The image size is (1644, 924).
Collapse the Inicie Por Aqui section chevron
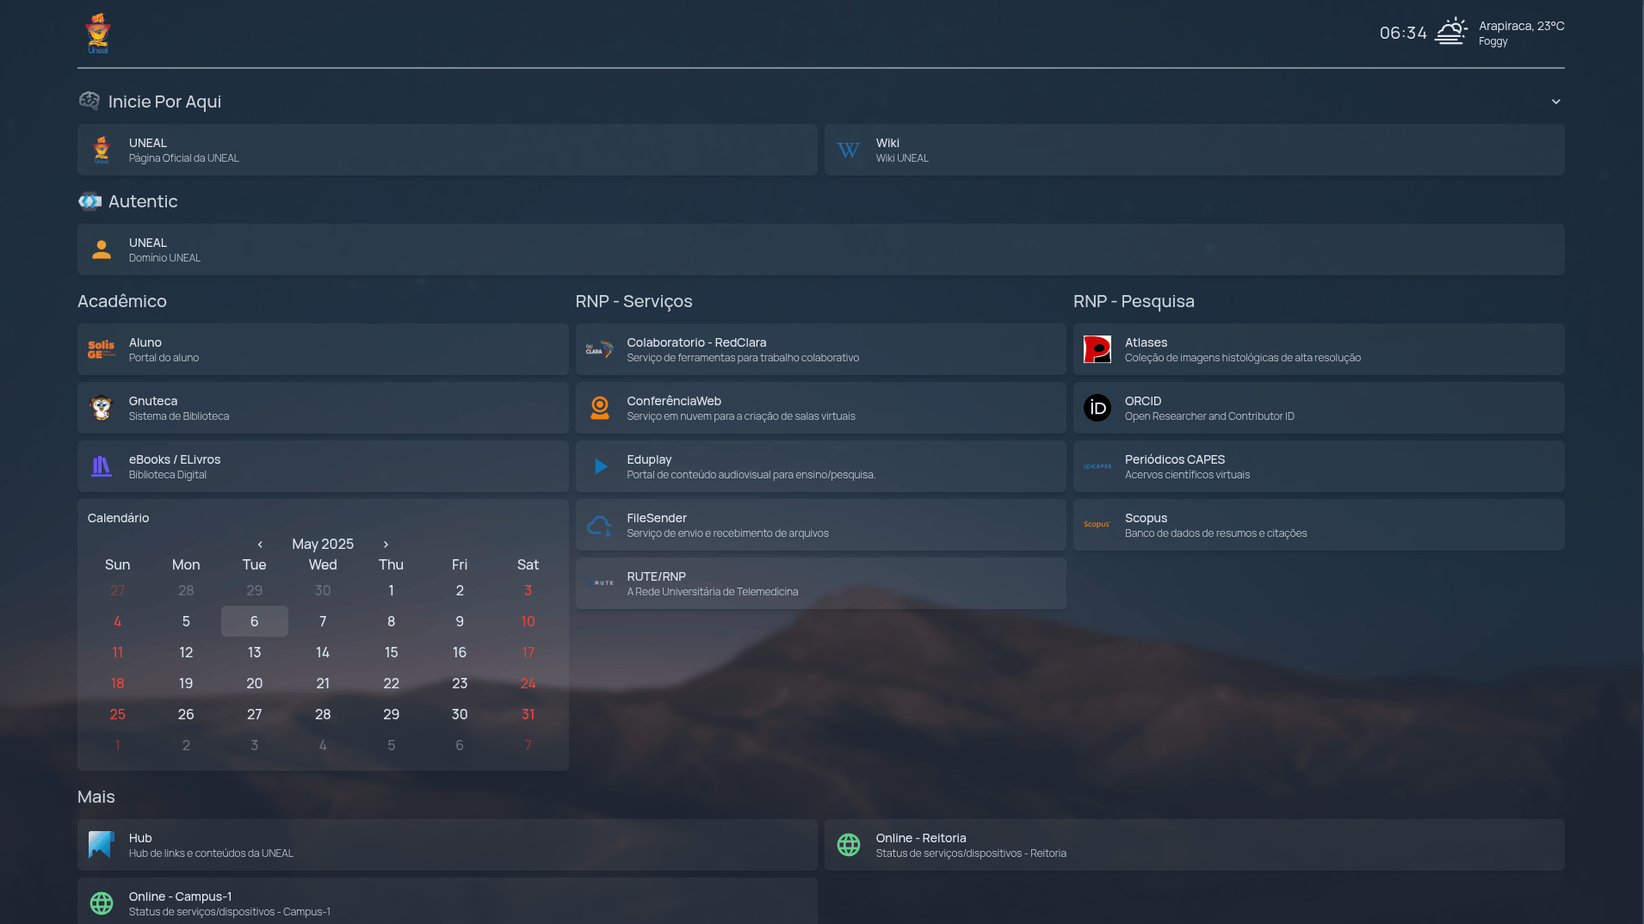tap(1555, 102)
